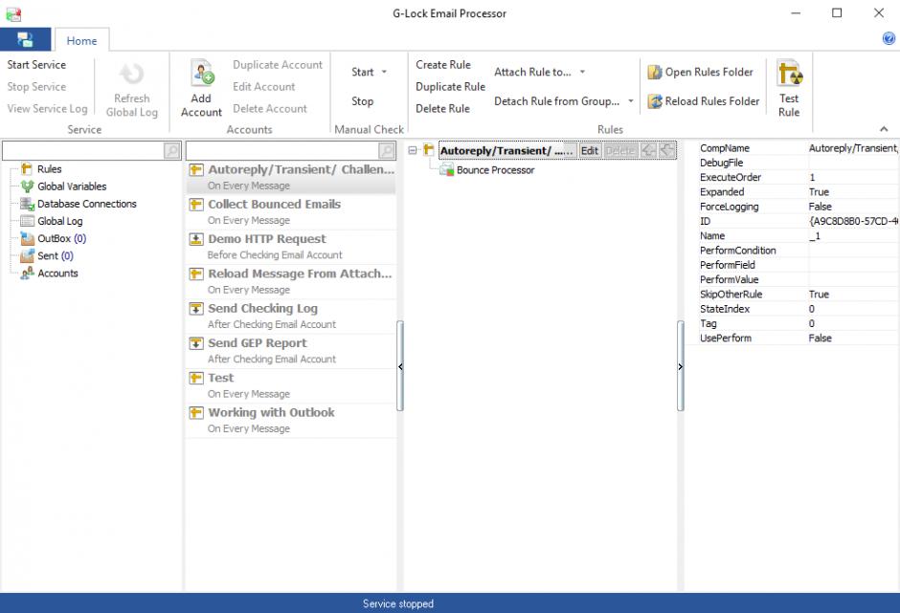This screenshot has height=613, width=900.
Task: Click move-up arrow on Autoreply component
Action: coord(648,151)
